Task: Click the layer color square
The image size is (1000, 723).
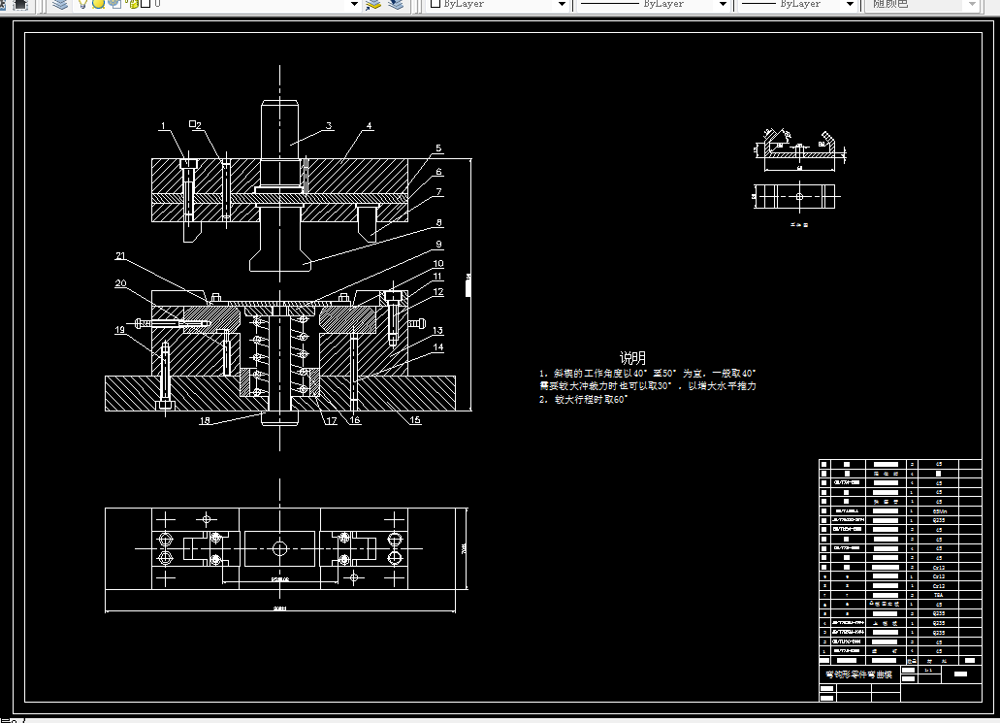Action: click(145, 4)
